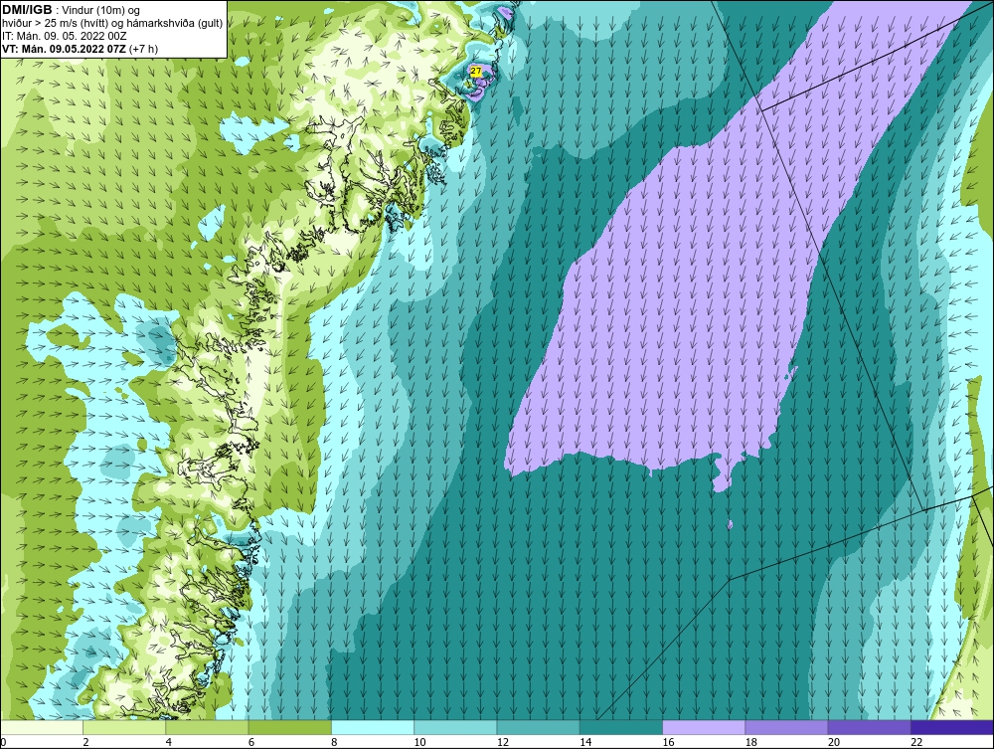Pick the dark indigo above-22 m/s legend swatch
The image size is (994, 749).
coord(952,727)
